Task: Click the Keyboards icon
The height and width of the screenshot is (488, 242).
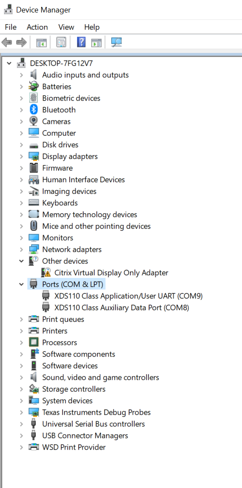Action: [x=34, y=202]
